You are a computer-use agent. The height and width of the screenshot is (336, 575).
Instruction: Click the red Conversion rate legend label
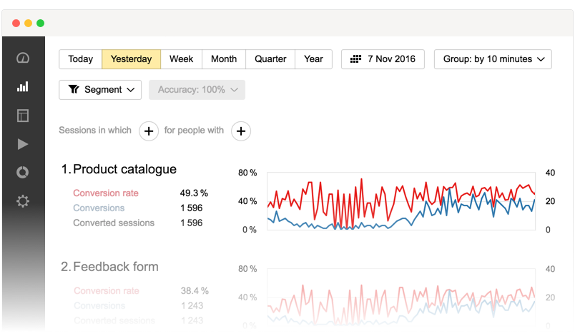pyautogui.click(x=106, y=193)
